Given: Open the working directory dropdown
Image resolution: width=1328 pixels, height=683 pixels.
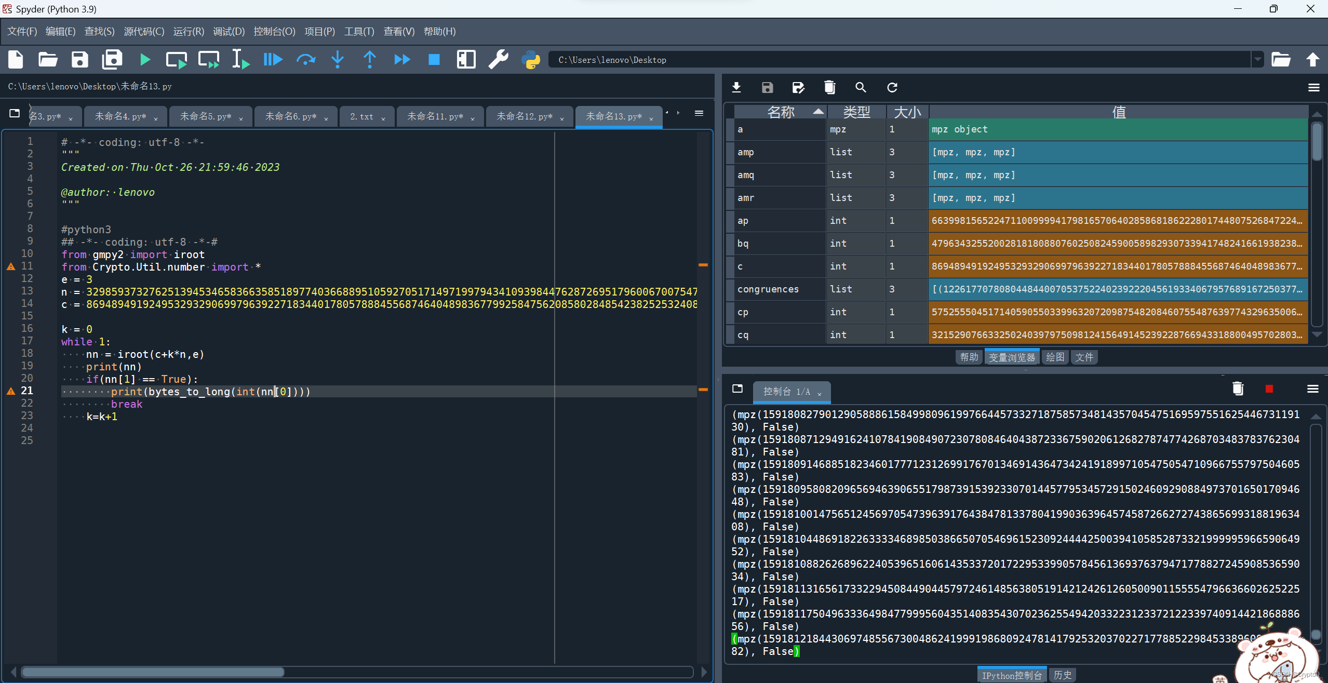Looking at the screenshot, I should (1258, 59).
